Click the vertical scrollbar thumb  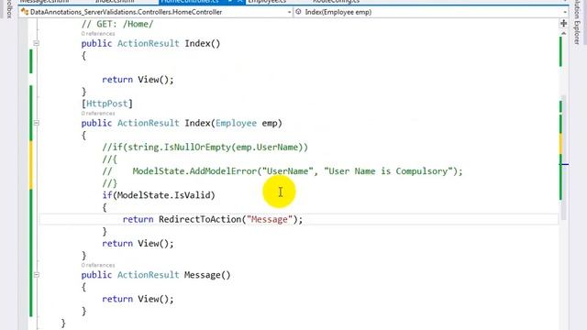click(563, 157)
